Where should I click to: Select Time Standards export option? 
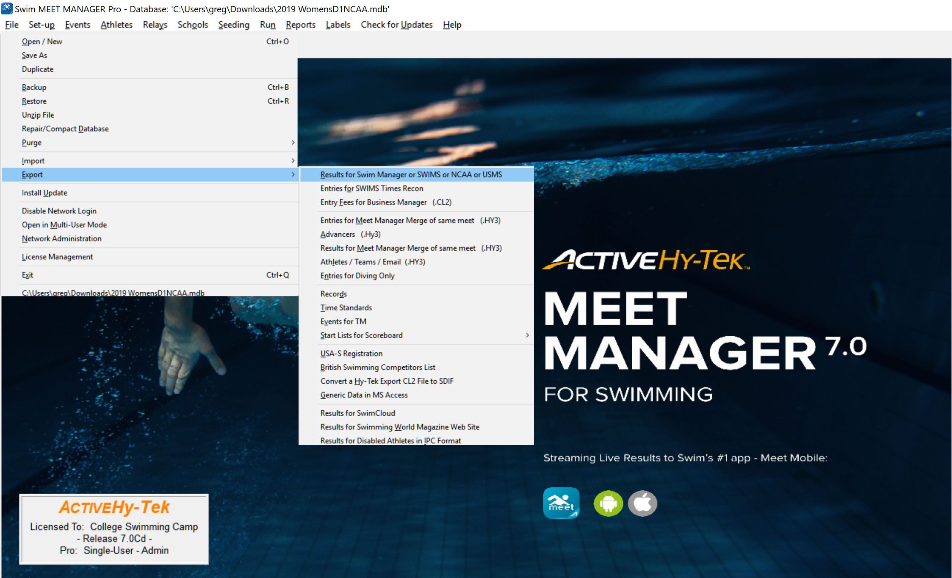pyautogui.click(x=417, y=308)
